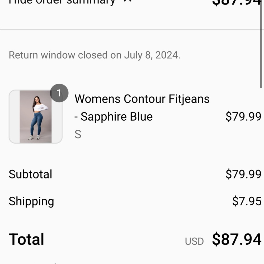Click the Subtotal row label
264x264 pixels.
pos(30,174)
